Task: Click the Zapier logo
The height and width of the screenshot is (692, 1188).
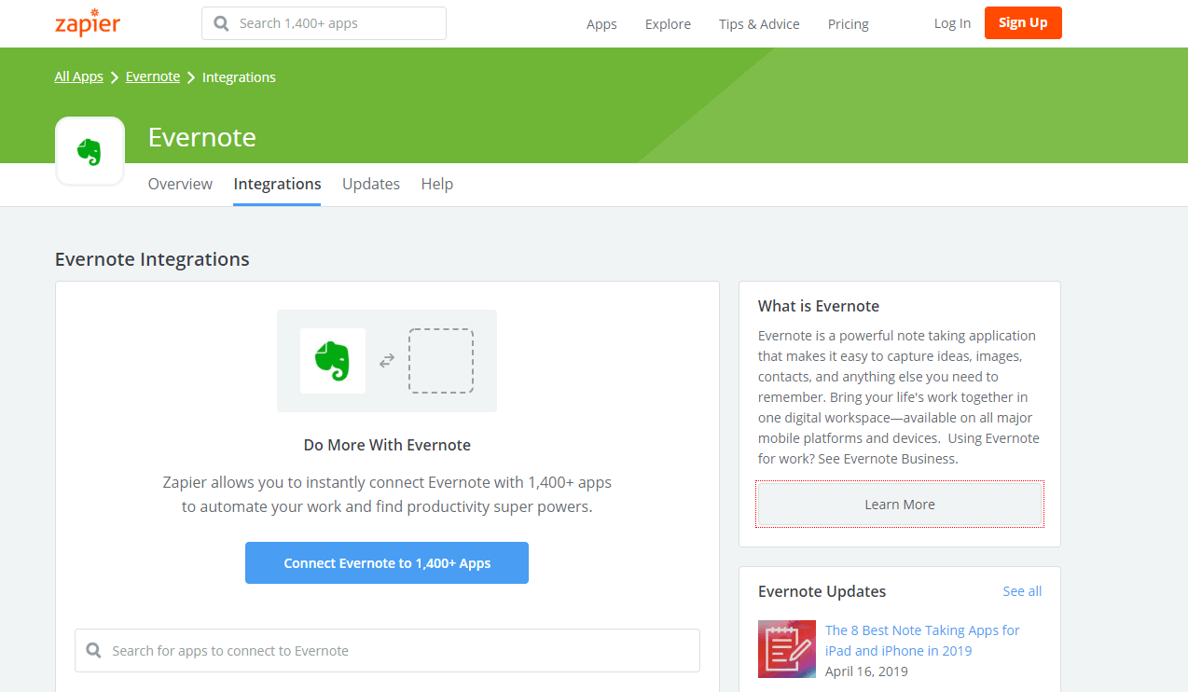Action: 88,22
